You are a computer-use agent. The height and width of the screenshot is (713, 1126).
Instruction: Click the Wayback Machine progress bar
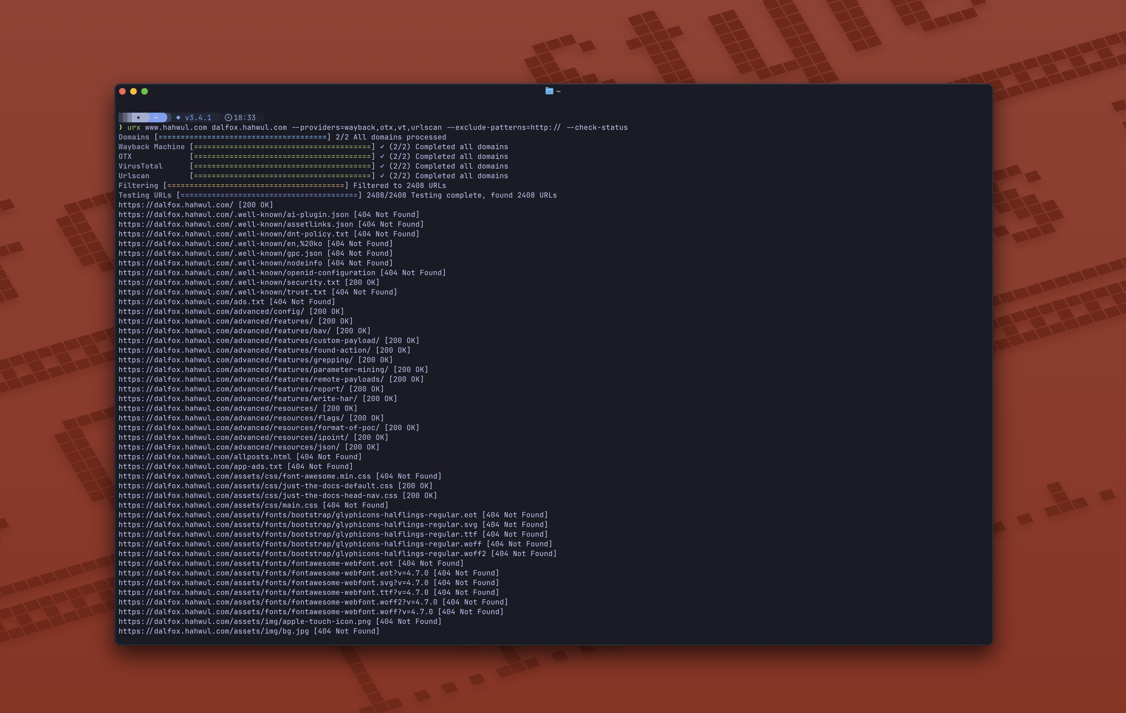coord(282,147)
